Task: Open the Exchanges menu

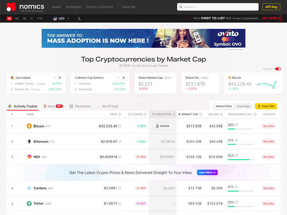Action: (x=74, y=7)
